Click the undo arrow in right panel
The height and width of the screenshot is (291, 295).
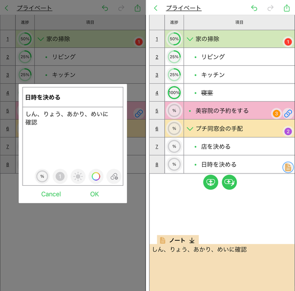coord(254,8)
